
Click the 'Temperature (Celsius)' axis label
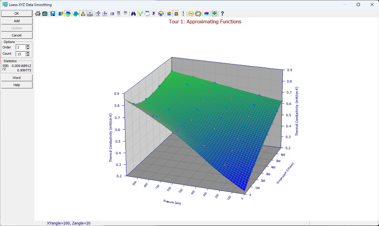click(x=285, y=173)
